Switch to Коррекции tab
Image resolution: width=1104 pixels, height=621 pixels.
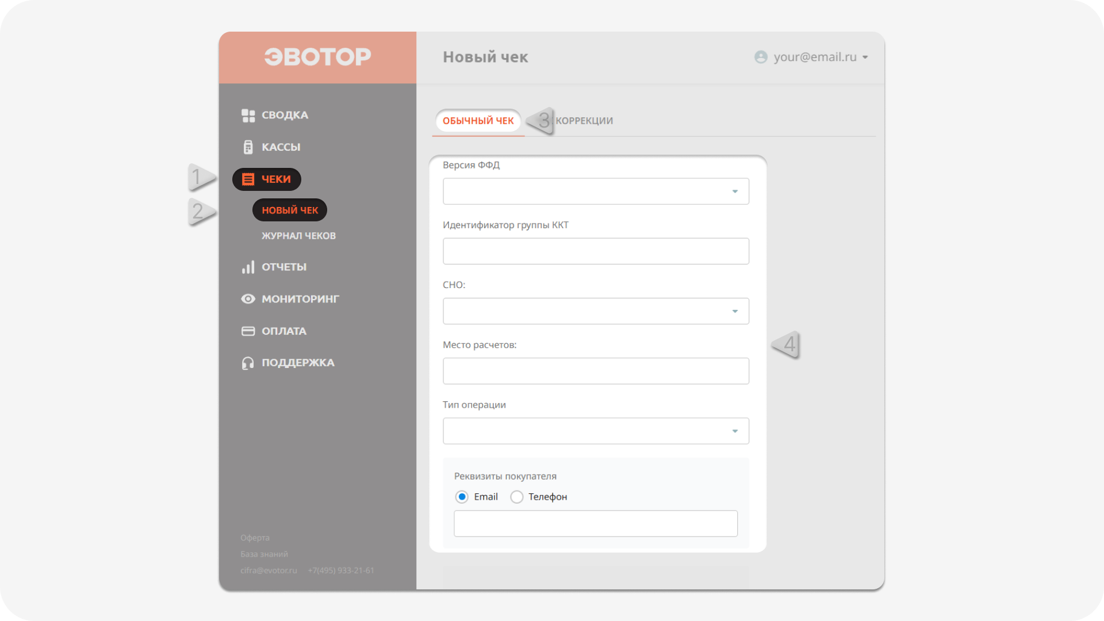pyautogui.click(x=584, y=121)
